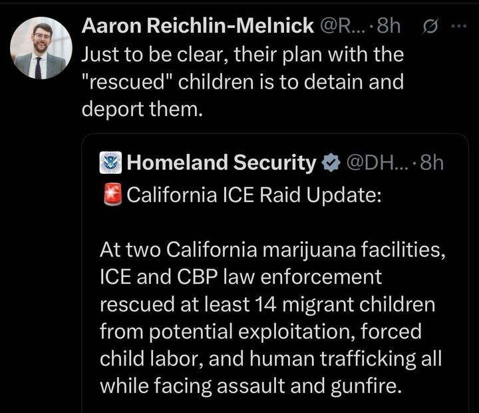
Task: Select the "California ICE Raid Update:" heading
Action: [x=253, y=196]
